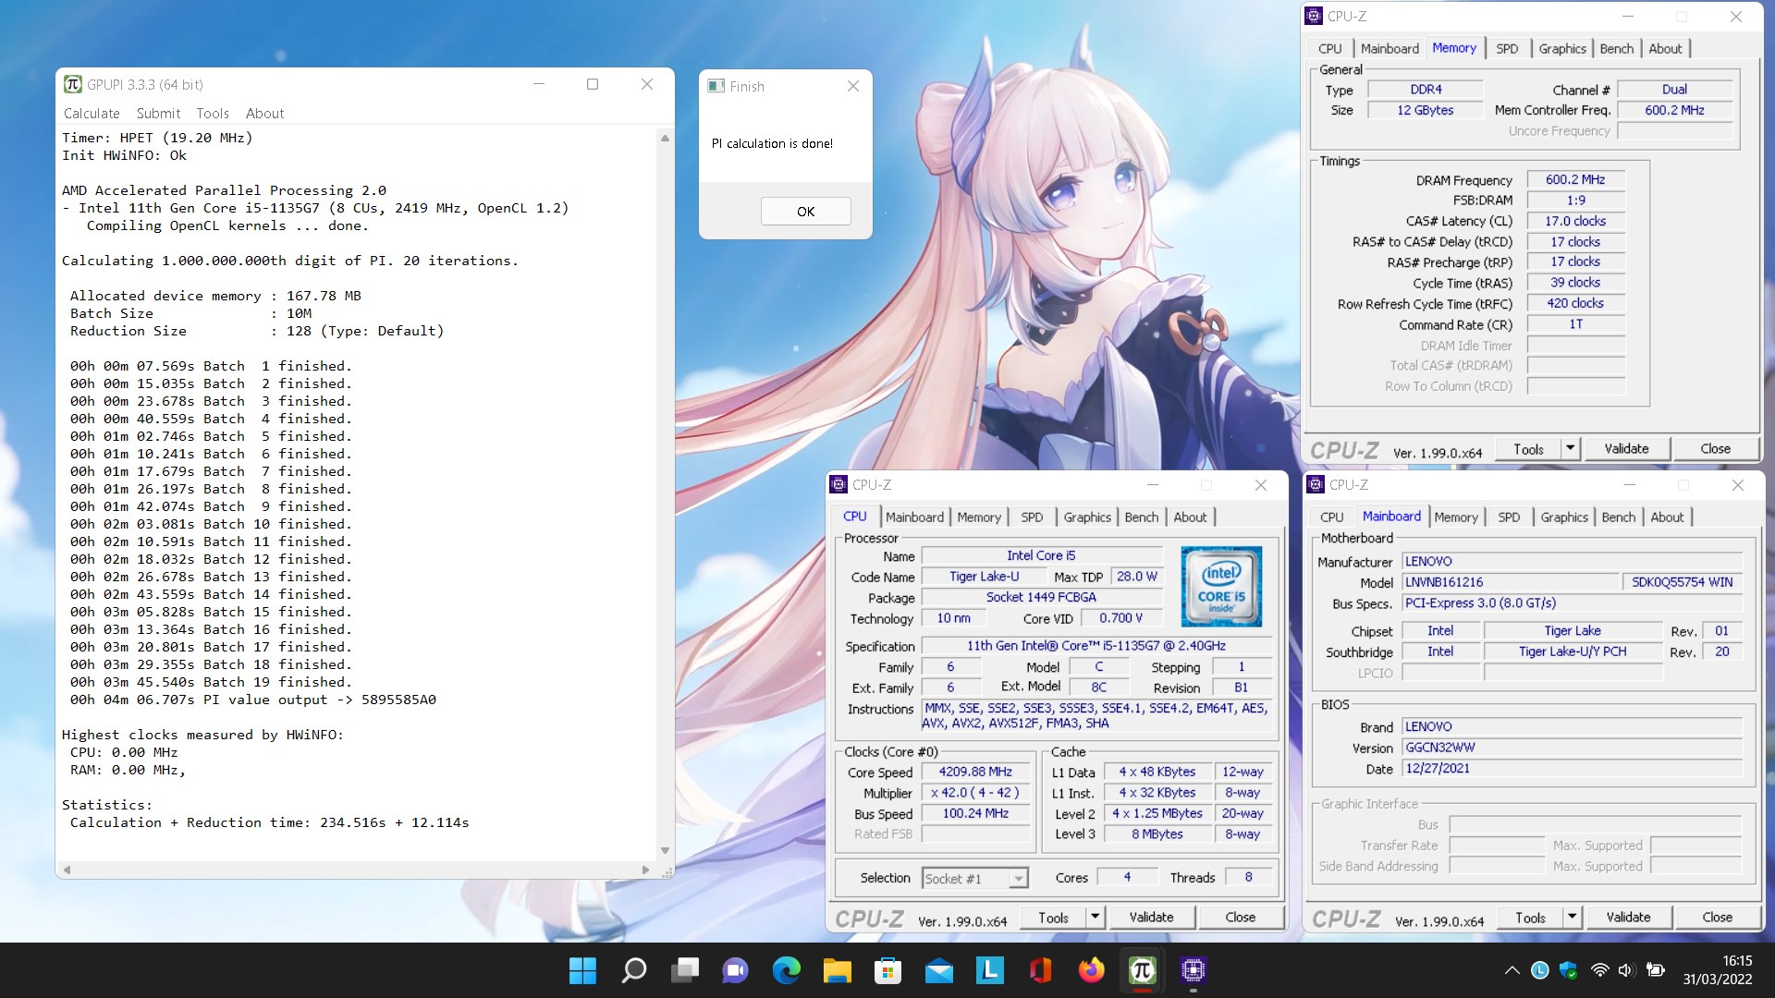Open Office icon in taskbar
The image size is (1775, 998).
(1041, 970)
